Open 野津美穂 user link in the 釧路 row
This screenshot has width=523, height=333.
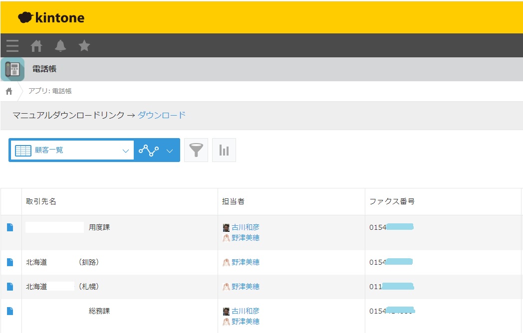click(x=246, y=262)
